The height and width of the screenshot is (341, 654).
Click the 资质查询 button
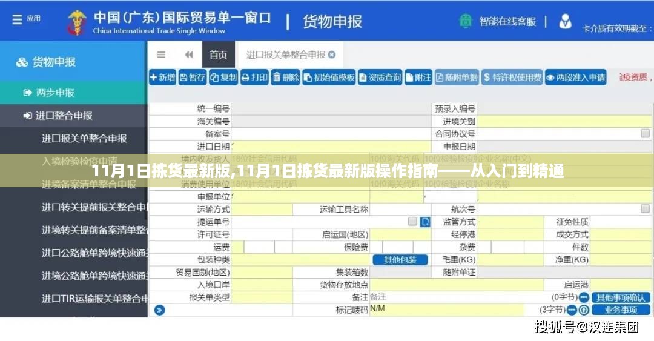tap(380, 77)
